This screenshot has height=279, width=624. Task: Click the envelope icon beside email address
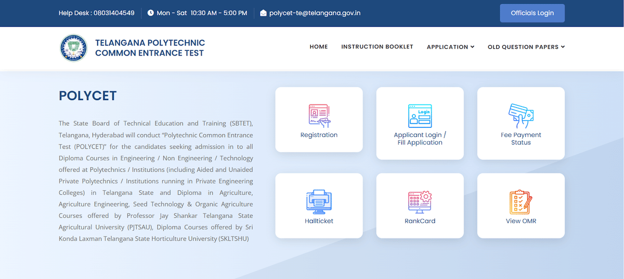pyautogui.click(x=263, y=13)
